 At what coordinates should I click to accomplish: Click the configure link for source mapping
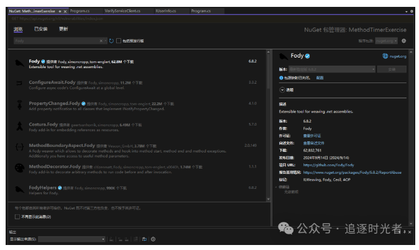pos(320,77)
